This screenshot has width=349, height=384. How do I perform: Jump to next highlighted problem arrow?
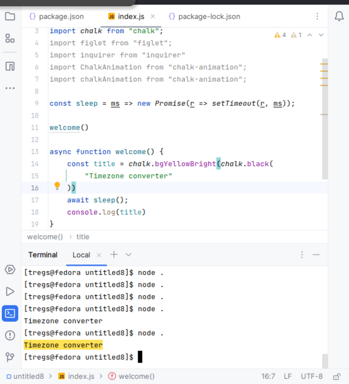click(321, 35)
